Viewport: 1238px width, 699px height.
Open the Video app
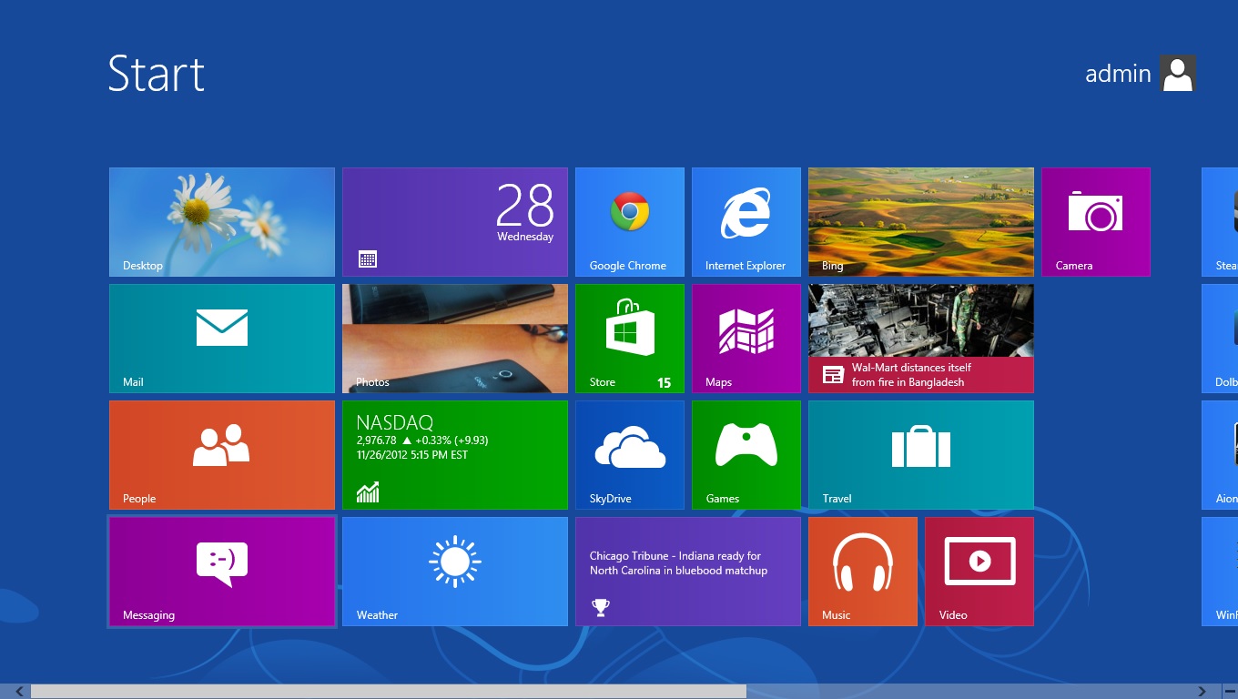point(979,571)
